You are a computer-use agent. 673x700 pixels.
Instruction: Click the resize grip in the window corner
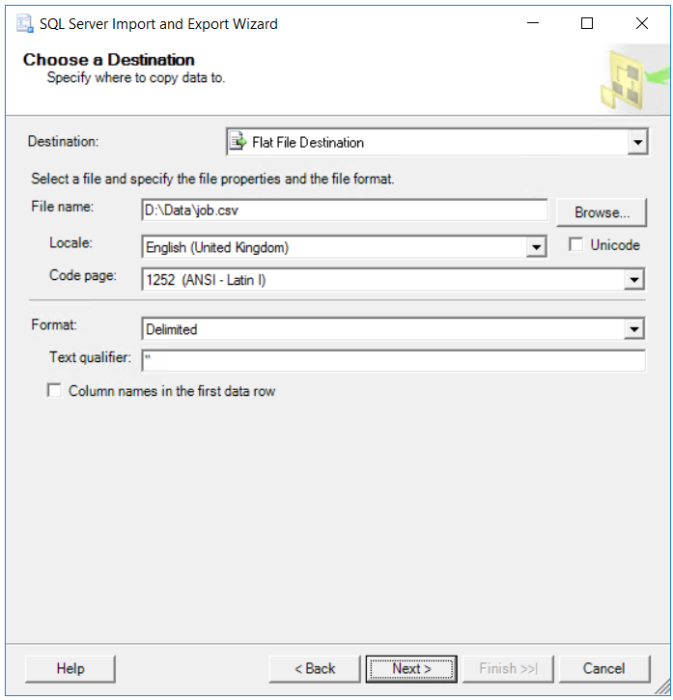[662, 687]
